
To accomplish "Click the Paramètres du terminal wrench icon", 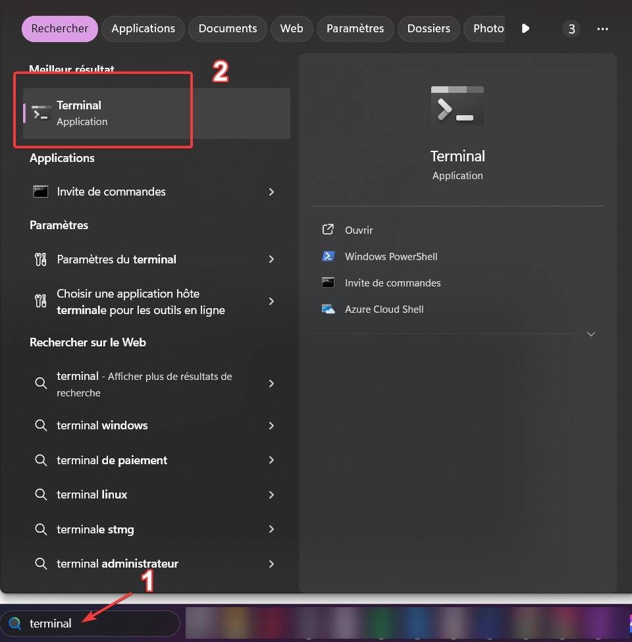I will (x=41, y=259).
